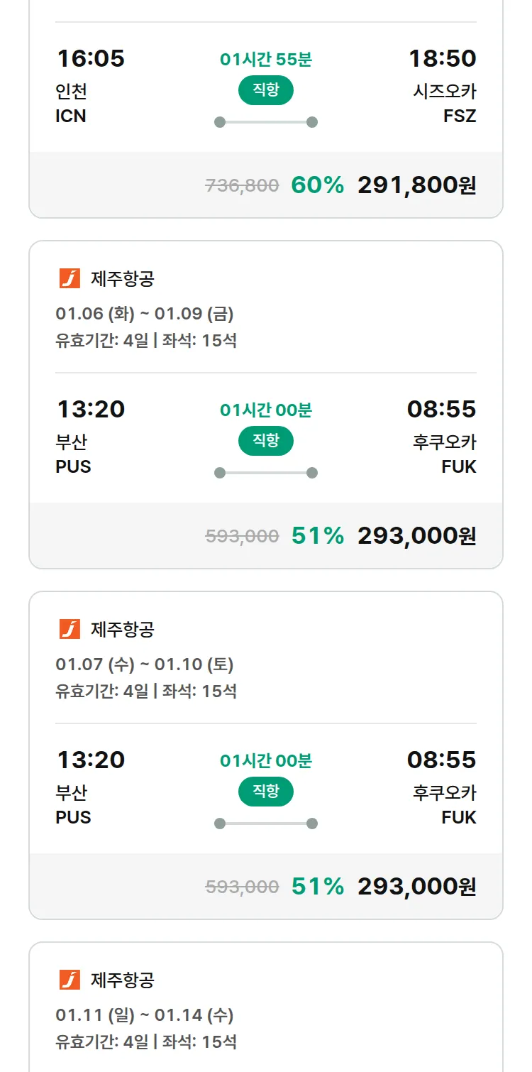The height and width of the screenshot is (1072, 532).
Task: Click the struck-through 736,800 original price
Action: [242, 186]
